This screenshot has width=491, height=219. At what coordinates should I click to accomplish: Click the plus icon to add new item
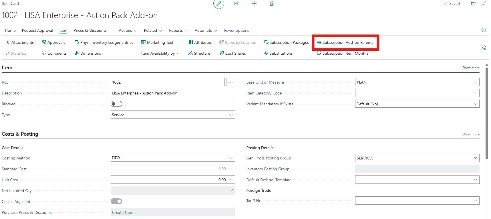point(254,4)
